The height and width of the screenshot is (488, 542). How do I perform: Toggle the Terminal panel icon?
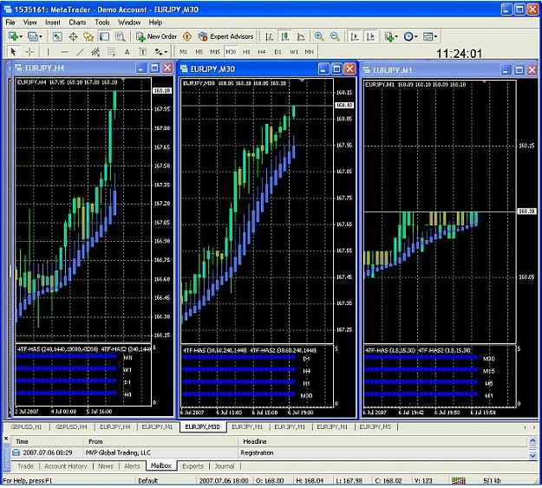pos(104,36)
